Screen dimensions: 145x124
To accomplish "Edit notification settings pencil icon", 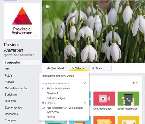I will point(85,102).
